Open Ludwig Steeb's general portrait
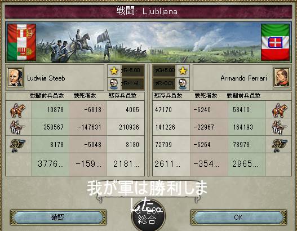Image resolution: width=297 pixels, height=231 pixels. [x=15, y=77]
